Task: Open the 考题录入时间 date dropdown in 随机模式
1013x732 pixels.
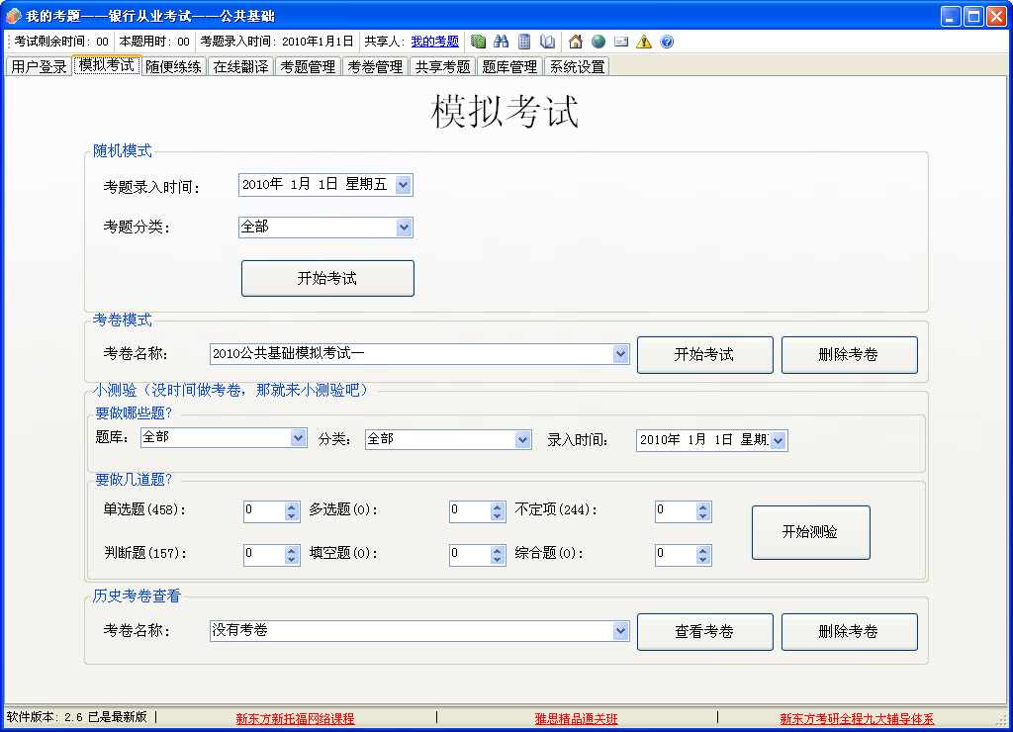Action: [x=404, y=185]
